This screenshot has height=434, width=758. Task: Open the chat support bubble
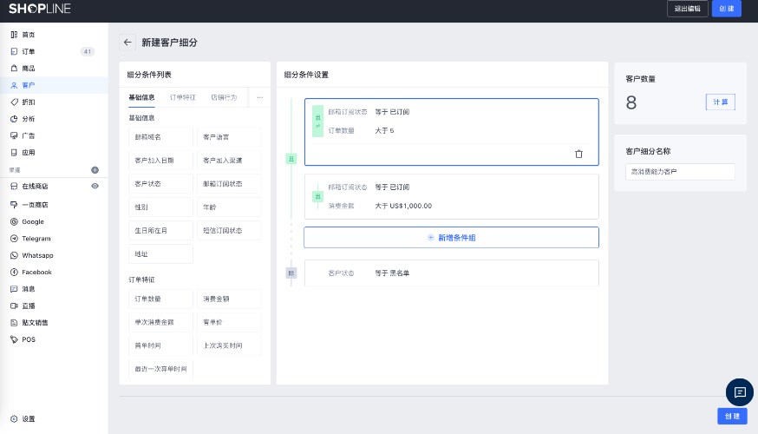coord(740,392)
